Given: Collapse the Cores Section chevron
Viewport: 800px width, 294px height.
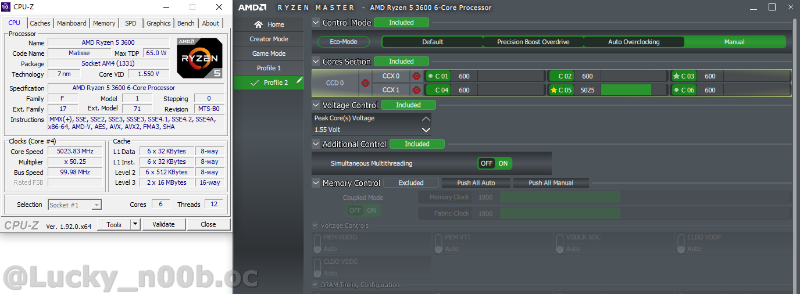Looking at the screenshot, I should point(316,62).
